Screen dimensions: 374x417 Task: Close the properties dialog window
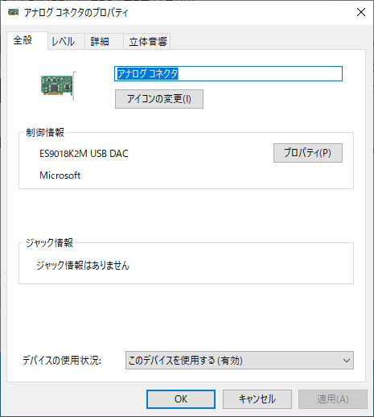[361, 12]
